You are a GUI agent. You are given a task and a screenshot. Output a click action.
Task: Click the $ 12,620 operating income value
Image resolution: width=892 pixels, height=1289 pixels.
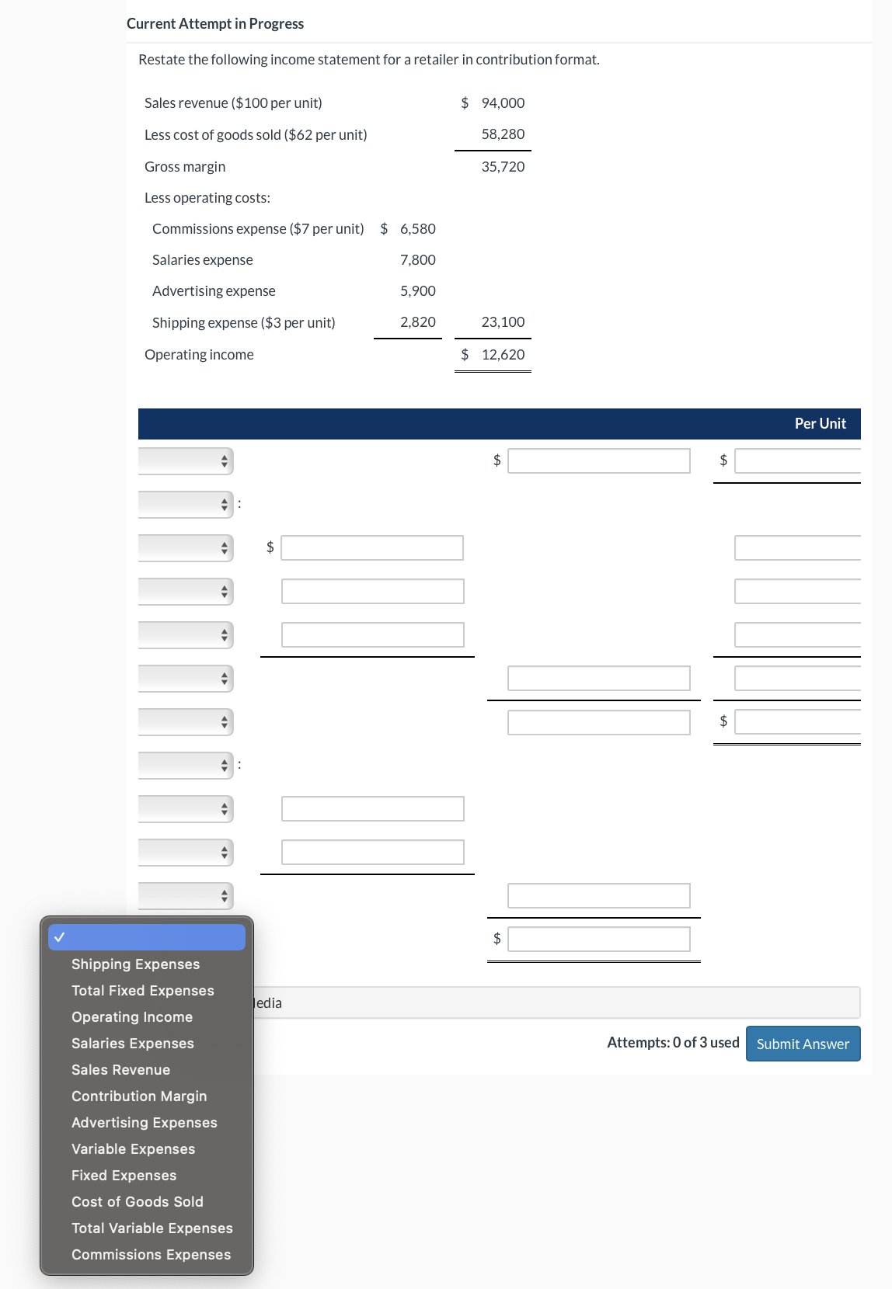point(493,354)
